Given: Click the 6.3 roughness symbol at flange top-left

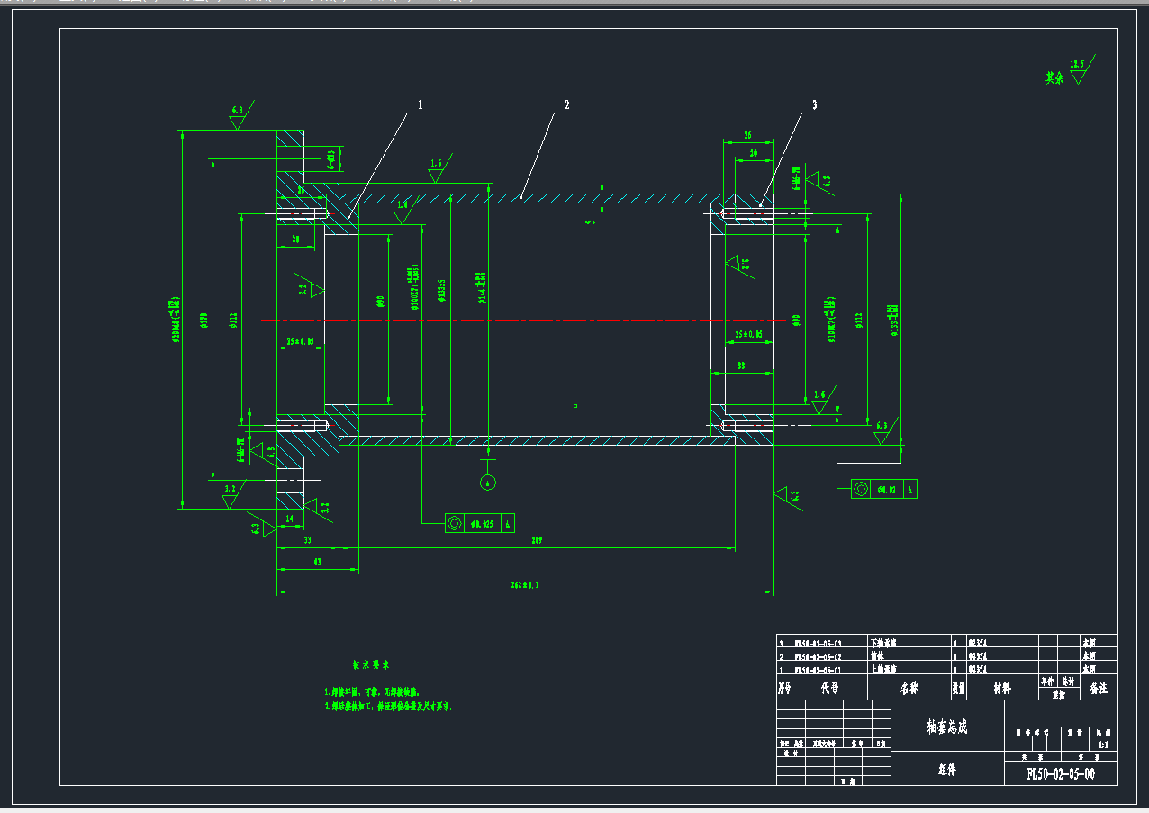Looking at the screenshot, I should [240, 116].
